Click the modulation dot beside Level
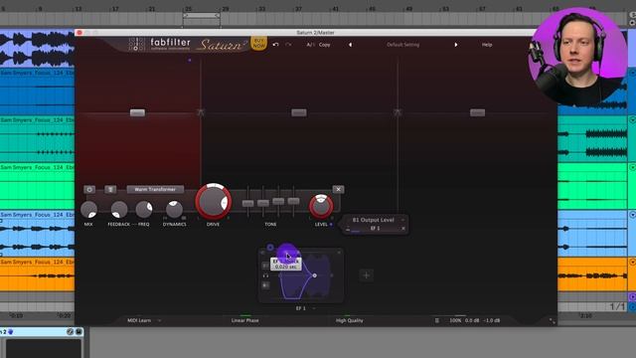Viewport: 636px width, 358px height. pyautogui.click(x=331, y=224)
